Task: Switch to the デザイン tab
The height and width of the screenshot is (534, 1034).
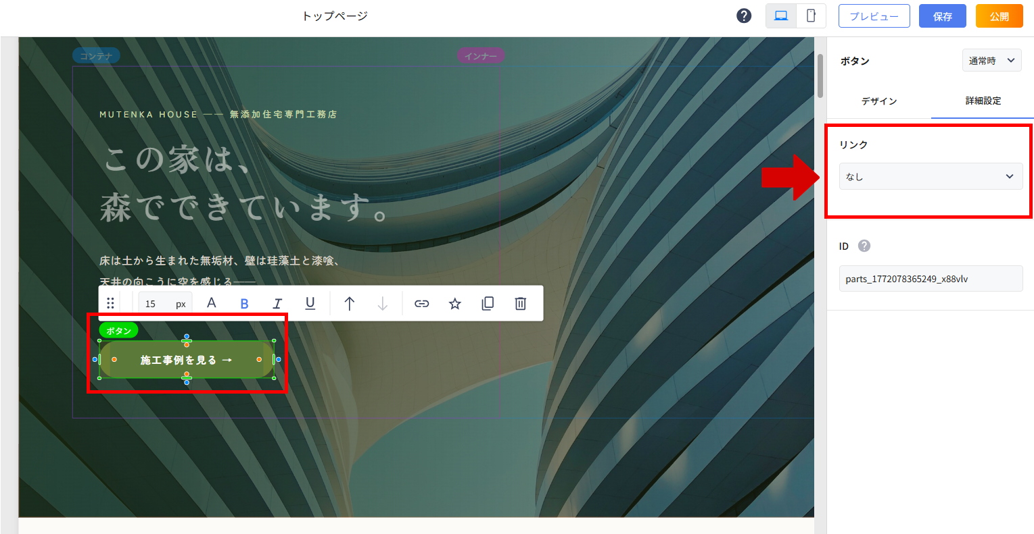Action: click(879, 101)
